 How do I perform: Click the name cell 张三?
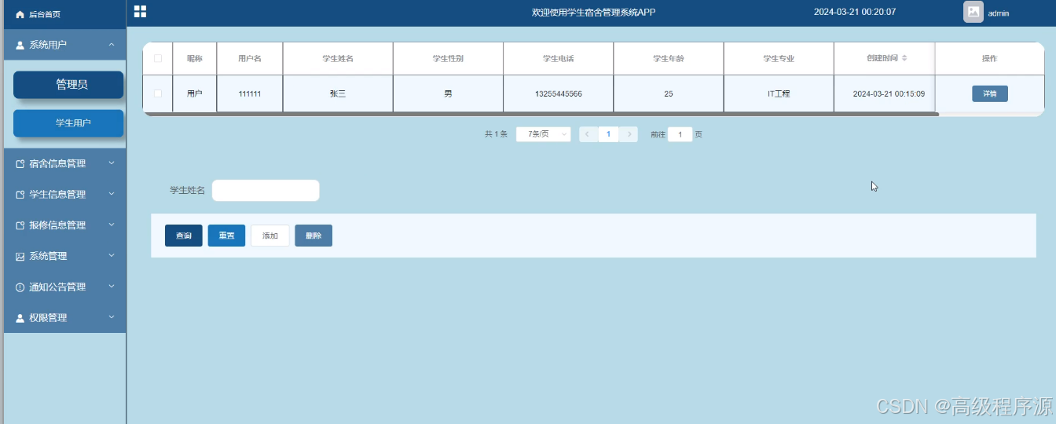pyautogui.click(x=338, y=93)
